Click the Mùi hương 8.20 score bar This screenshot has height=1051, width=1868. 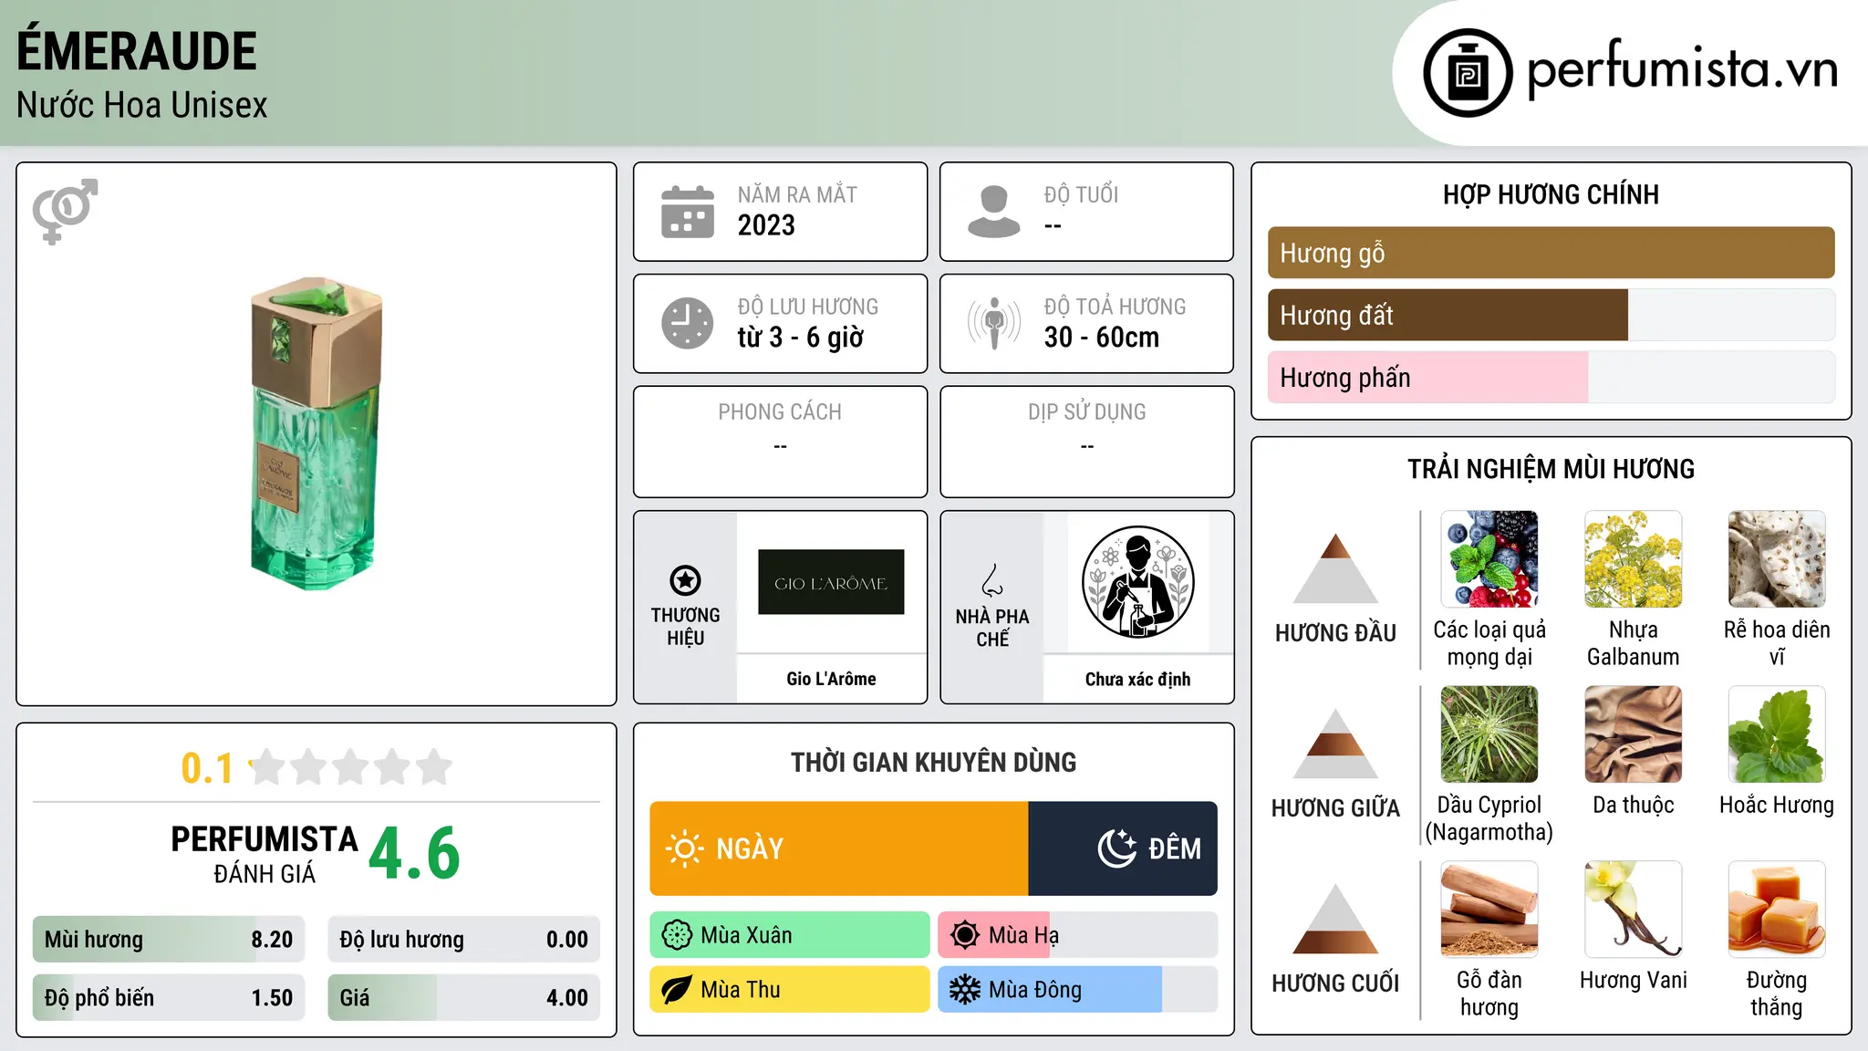(169, 939)
